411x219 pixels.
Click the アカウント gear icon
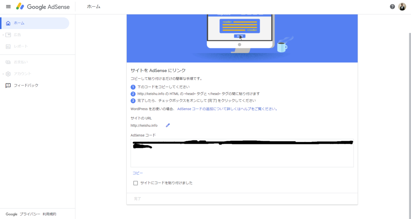8,74
